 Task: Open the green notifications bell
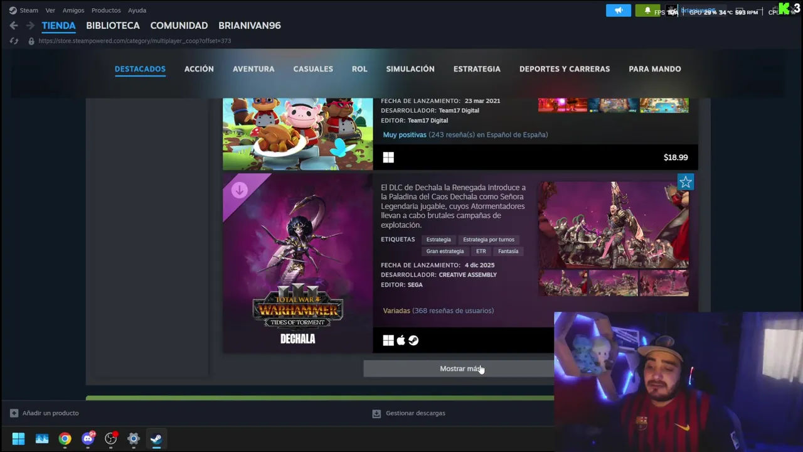(x=647, y=11)
